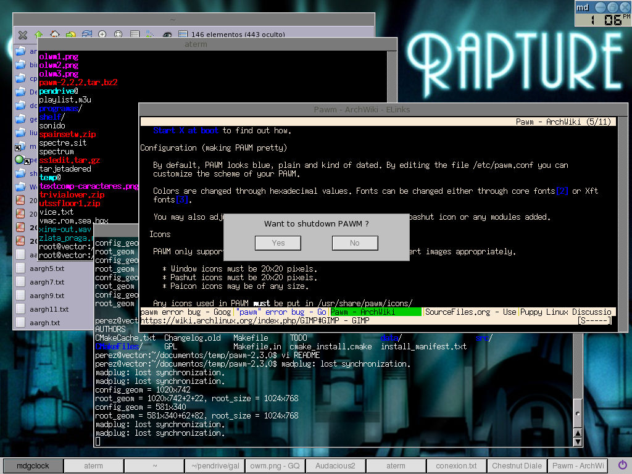
Task: Select the aargh9.txt file icon
Action: pos(20,296)
